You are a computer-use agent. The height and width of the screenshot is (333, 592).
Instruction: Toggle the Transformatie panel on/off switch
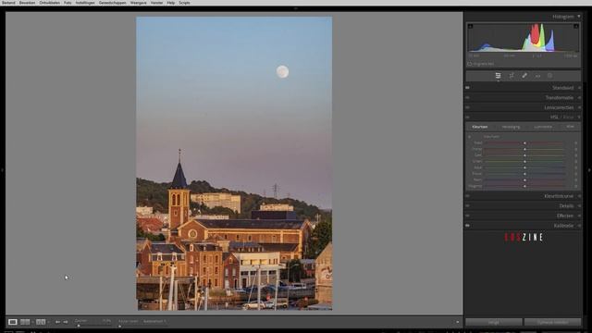[x=467, y=97]
